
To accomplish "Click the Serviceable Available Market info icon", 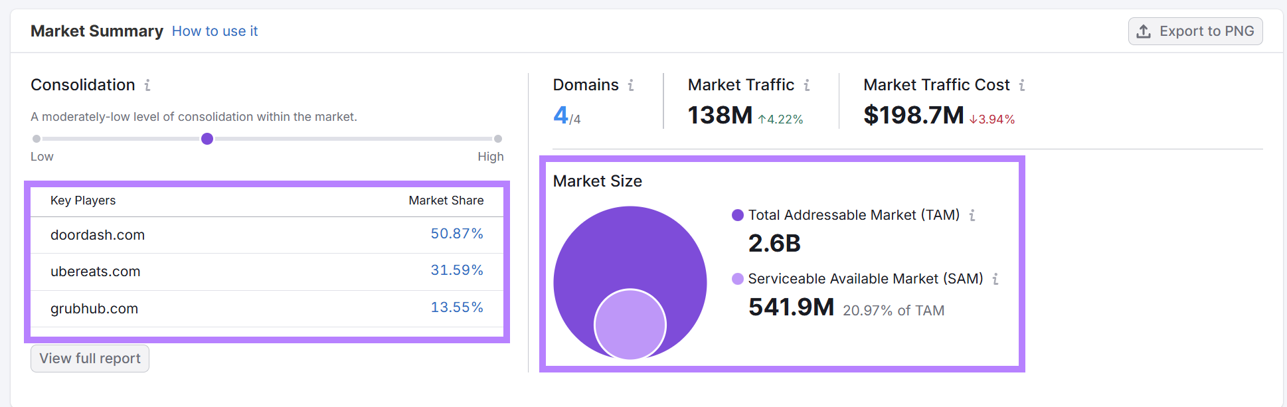I will 995,280.
